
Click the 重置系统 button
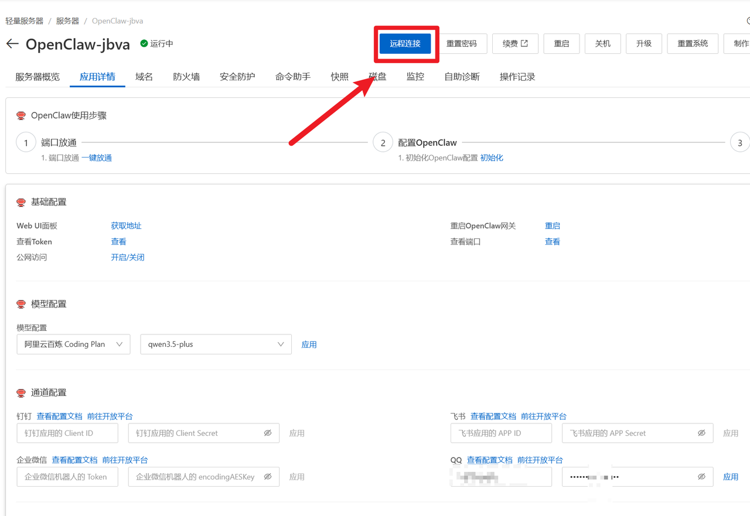click(x=693, y=43)
